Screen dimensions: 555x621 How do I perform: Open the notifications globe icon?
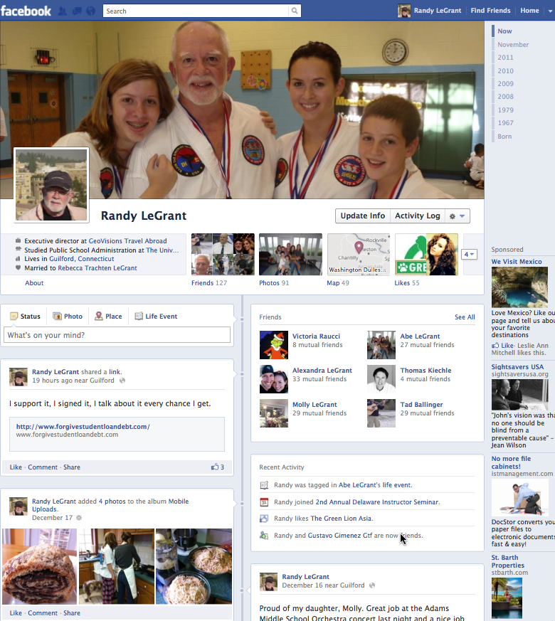(x=90, y=11)
